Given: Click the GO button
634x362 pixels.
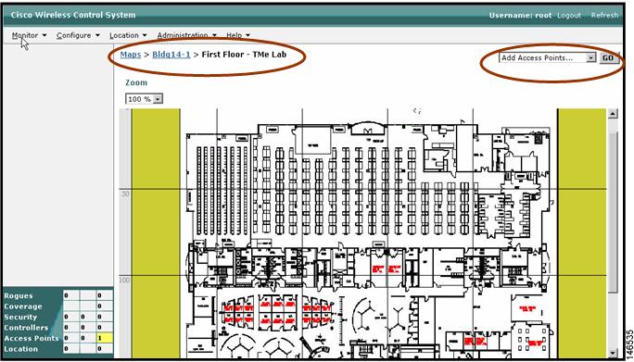Looking at the screenshot, I should click(608, 57).
